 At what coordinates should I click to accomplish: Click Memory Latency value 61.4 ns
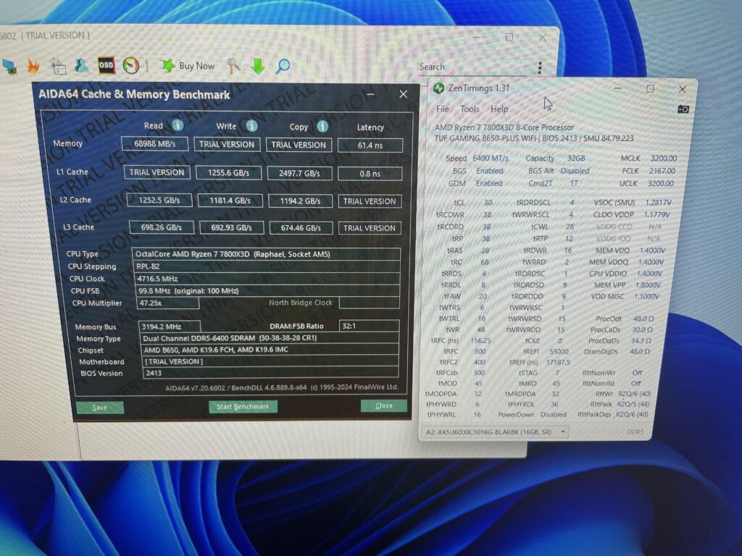(x=370, y=146)
